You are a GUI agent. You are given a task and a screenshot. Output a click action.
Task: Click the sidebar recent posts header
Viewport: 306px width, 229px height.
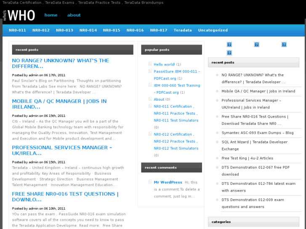253,62
